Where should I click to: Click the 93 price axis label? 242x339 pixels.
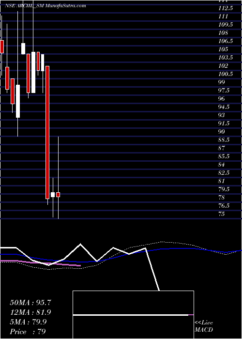click(x=222, y=115)
